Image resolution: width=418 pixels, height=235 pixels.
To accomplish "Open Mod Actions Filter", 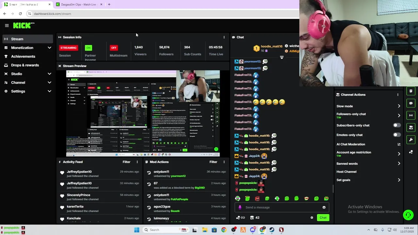I will 213,162.
